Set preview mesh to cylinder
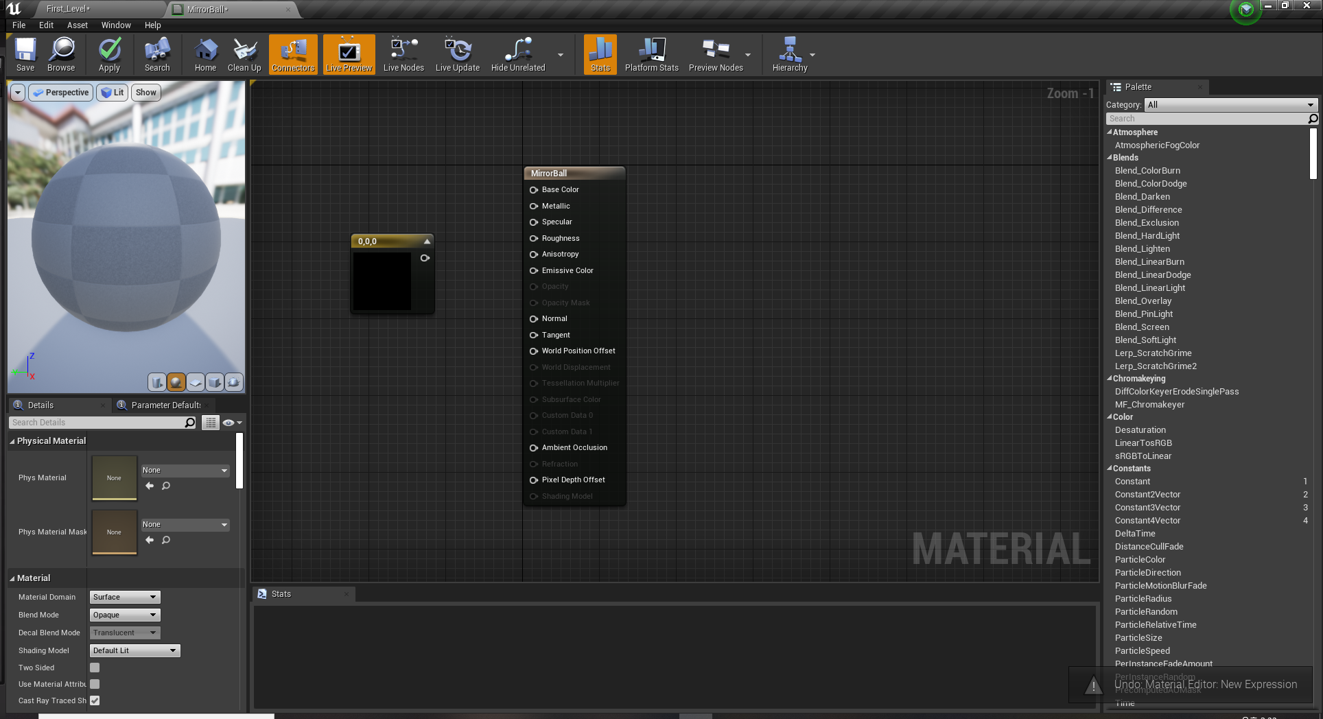 (x=157, y=382)
